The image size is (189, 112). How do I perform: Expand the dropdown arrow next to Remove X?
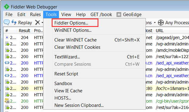point(42,22)
